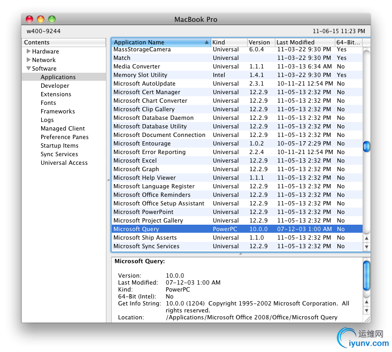This screenshot has height=352, width=392.
Task: Select Developer in the sidebar
Action: [55, 86]
